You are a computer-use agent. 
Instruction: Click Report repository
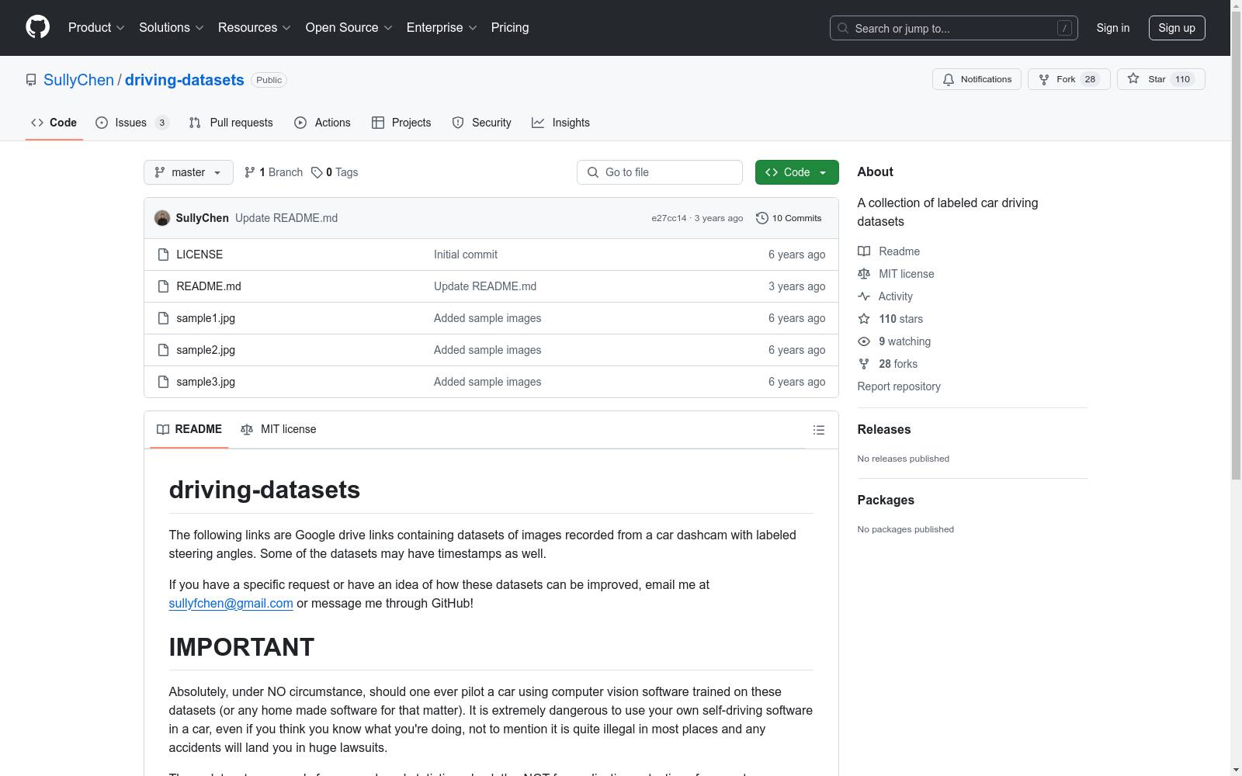pyautogui.click(x=899, y=386)
